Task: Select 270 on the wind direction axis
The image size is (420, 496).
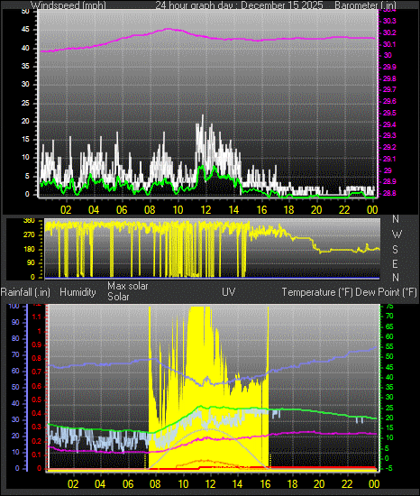Action: click(x=29, y=235)
